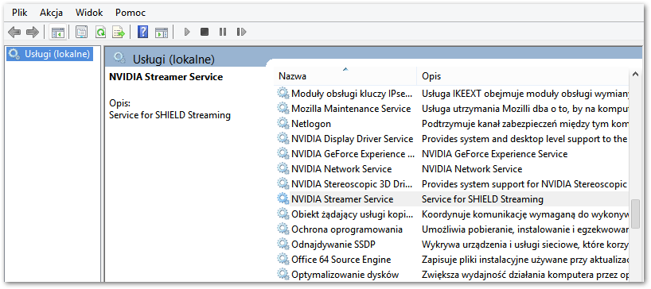Image resolution: width=651 pixels, height=289 pixels.
Task: Click gear icon beside Mozilla Maintenance Service
Action: tap(283, 109)
